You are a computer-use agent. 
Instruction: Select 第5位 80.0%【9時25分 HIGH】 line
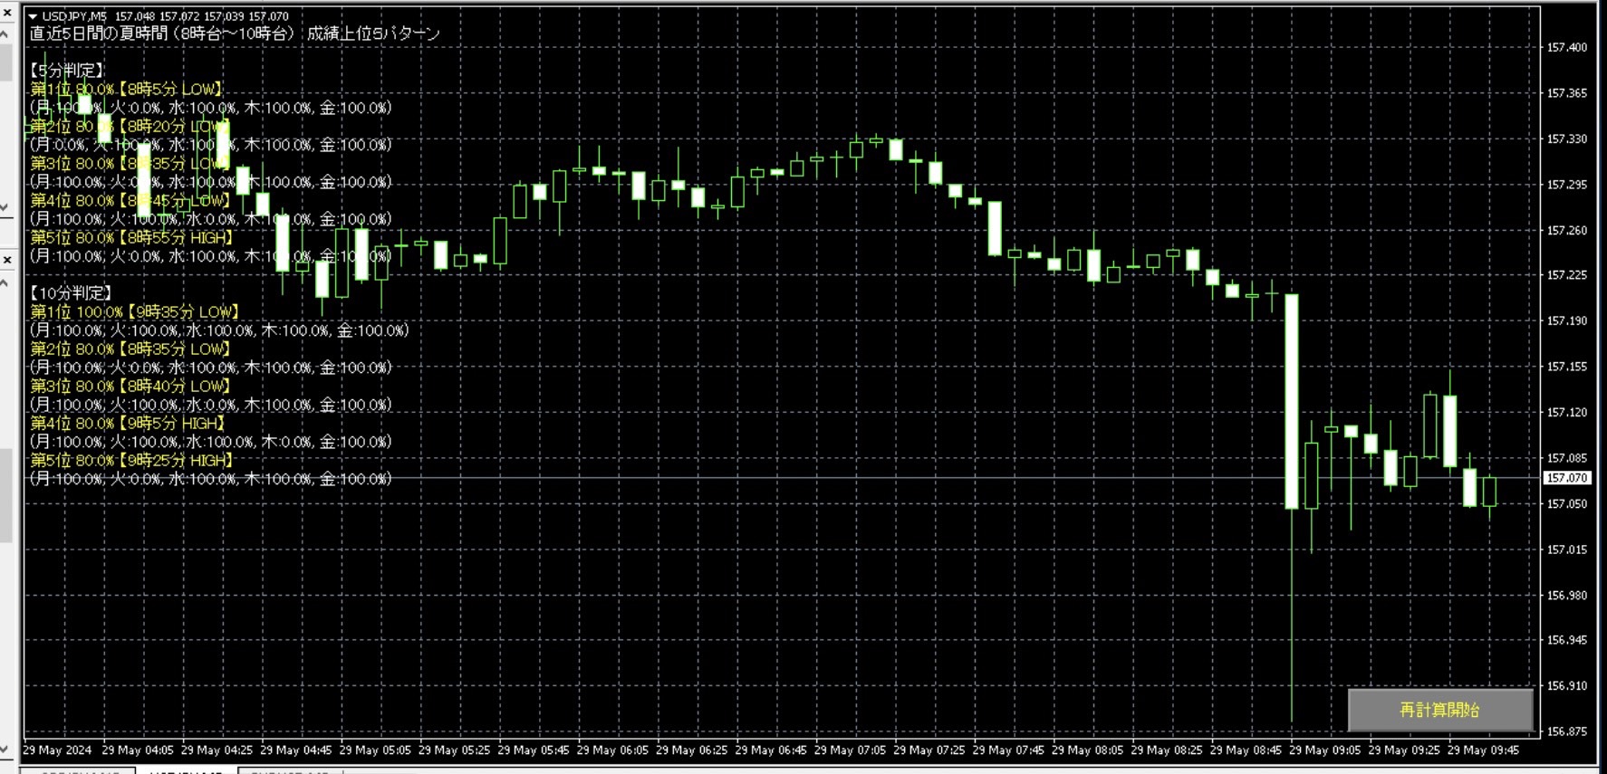pyautogui.click(x=132, y=461)
